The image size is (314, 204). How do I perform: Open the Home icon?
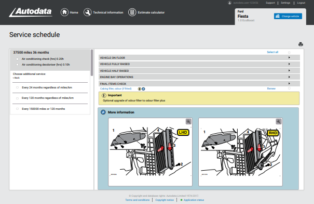[64, 12]
